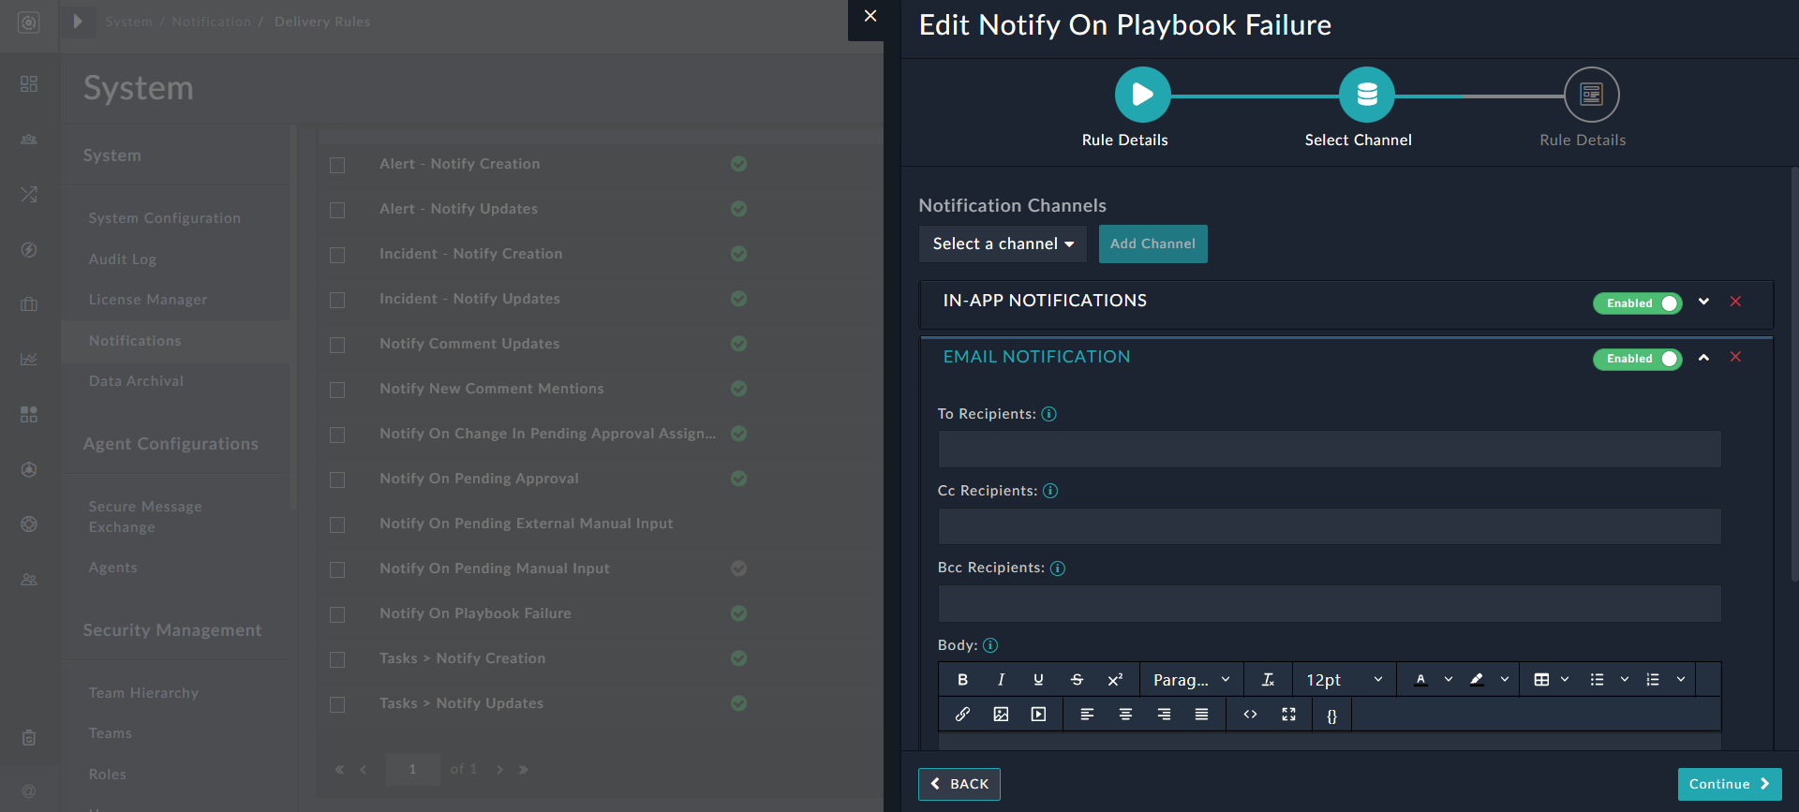Apply Italic formatting in body editor
The height and width of the screenshot is (812, 1799).
point(1001,680)
